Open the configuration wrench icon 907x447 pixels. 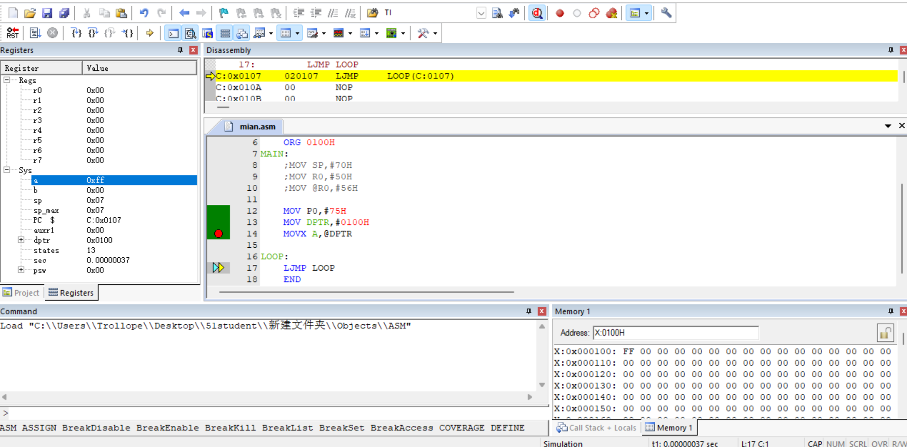(667, 13)
